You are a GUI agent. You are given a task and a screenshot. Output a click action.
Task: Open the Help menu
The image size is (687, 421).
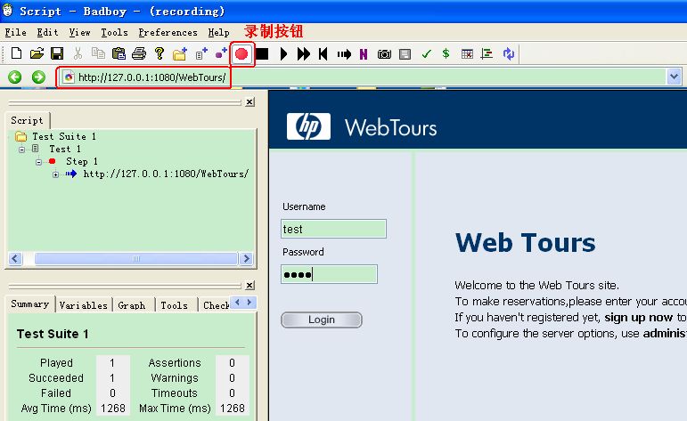click(218, 32)
